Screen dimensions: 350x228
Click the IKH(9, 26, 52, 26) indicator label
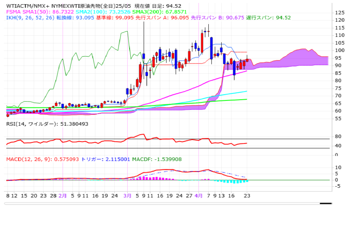pyautogui.click(x=30, y=18)
